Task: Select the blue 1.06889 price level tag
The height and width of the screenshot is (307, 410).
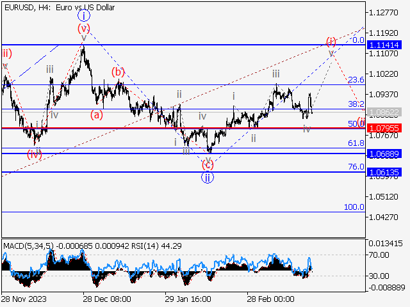Action: [x=384, y=153]
